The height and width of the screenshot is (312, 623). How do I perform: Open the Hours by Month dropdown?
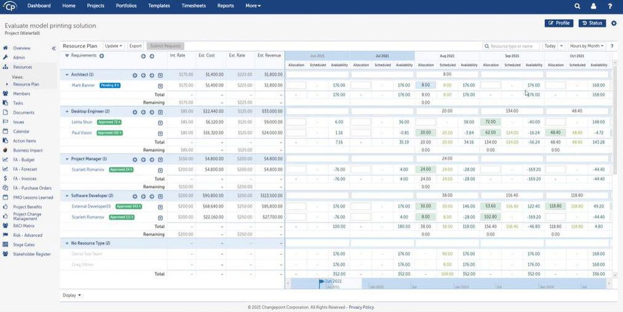tap(587, 46)
